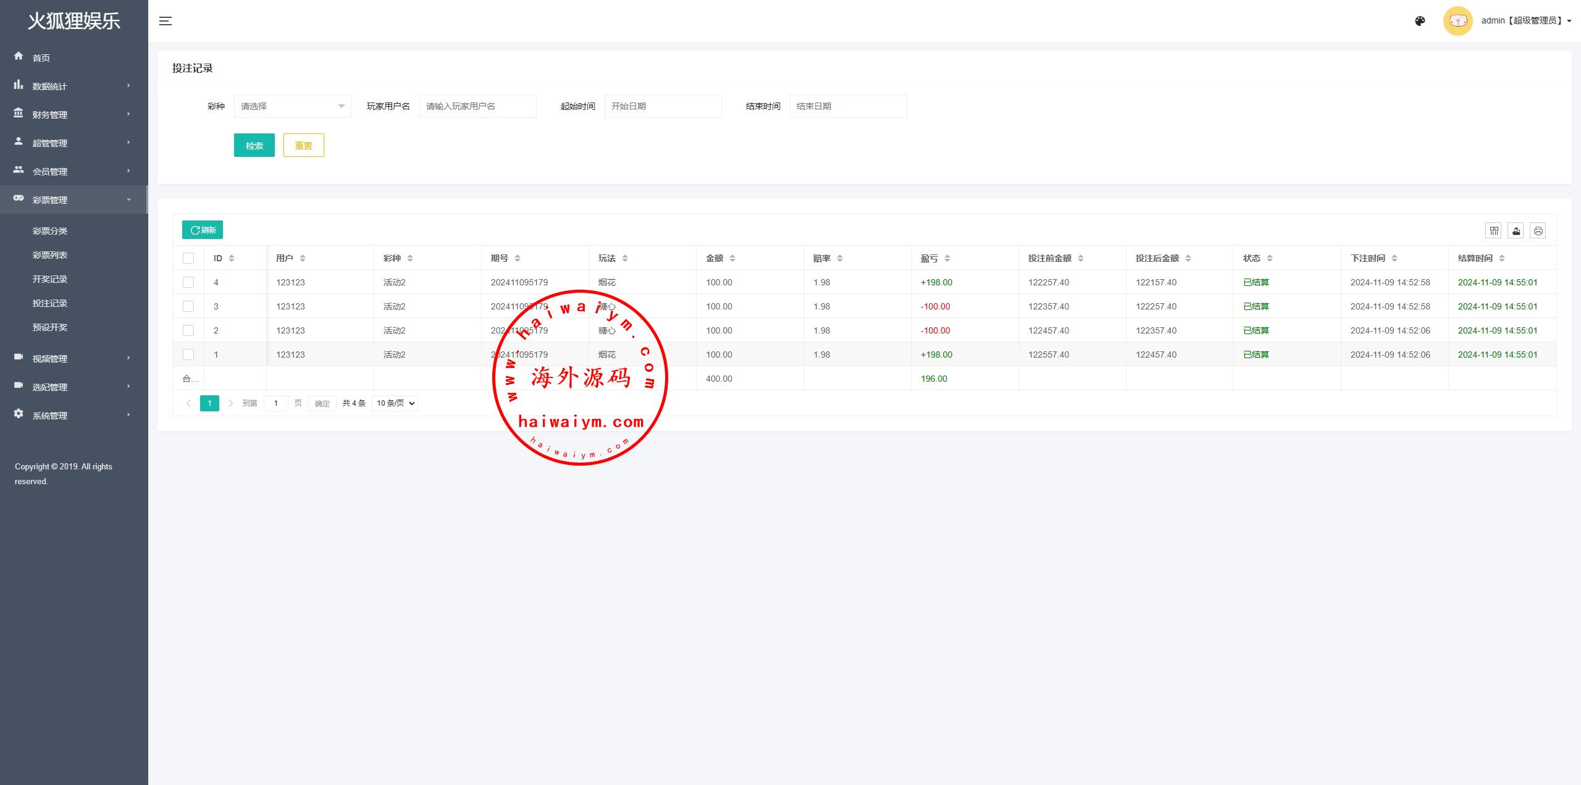This screenshot has height=785, width=1581.
Task: Click the hamburger sidebar toggle icon
Action: (x=165, y=21)
